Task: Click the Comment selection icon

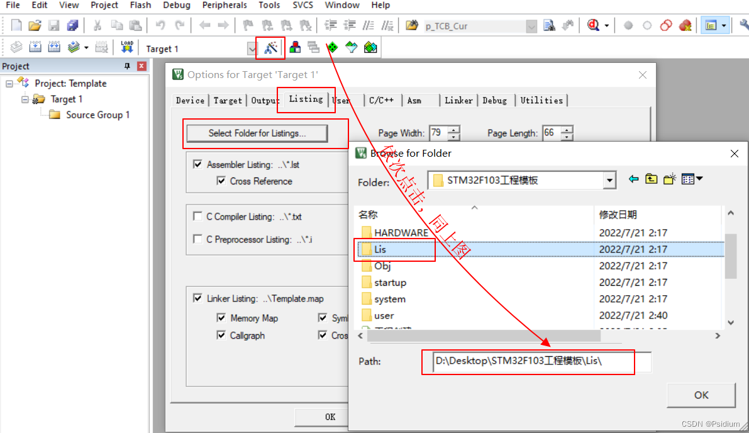Action: pos(369,25)
